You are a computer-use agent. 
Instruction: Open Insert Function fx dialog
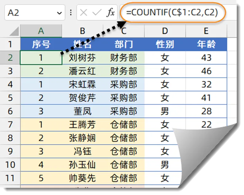coord(110,13)
